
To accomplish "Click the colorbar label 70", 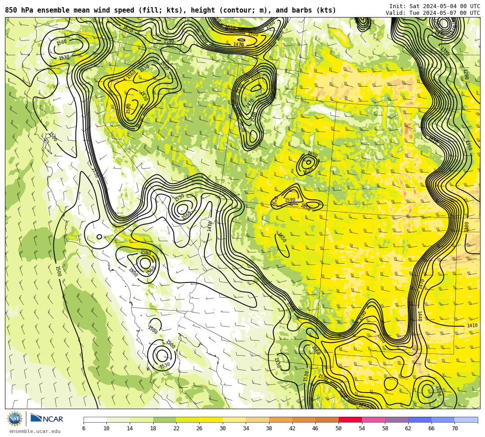I will coord(454,428).
